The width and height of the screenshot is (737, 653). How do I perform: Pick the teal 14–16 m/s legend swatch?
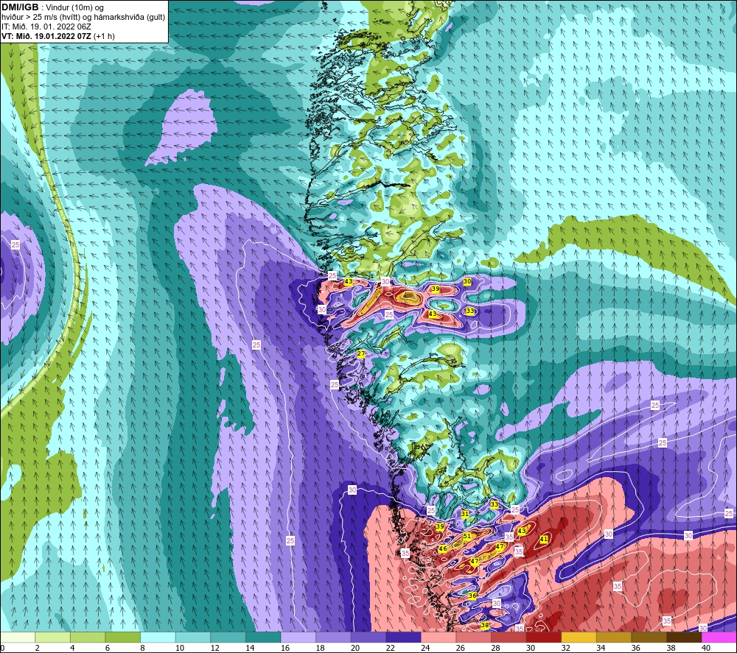click(263, 638)
